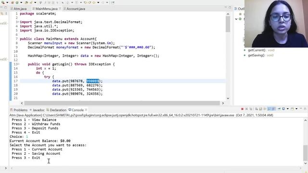The image size is (308, 173).
Task: Collapse the import block at line 3
Action: [x=18, y=22]
